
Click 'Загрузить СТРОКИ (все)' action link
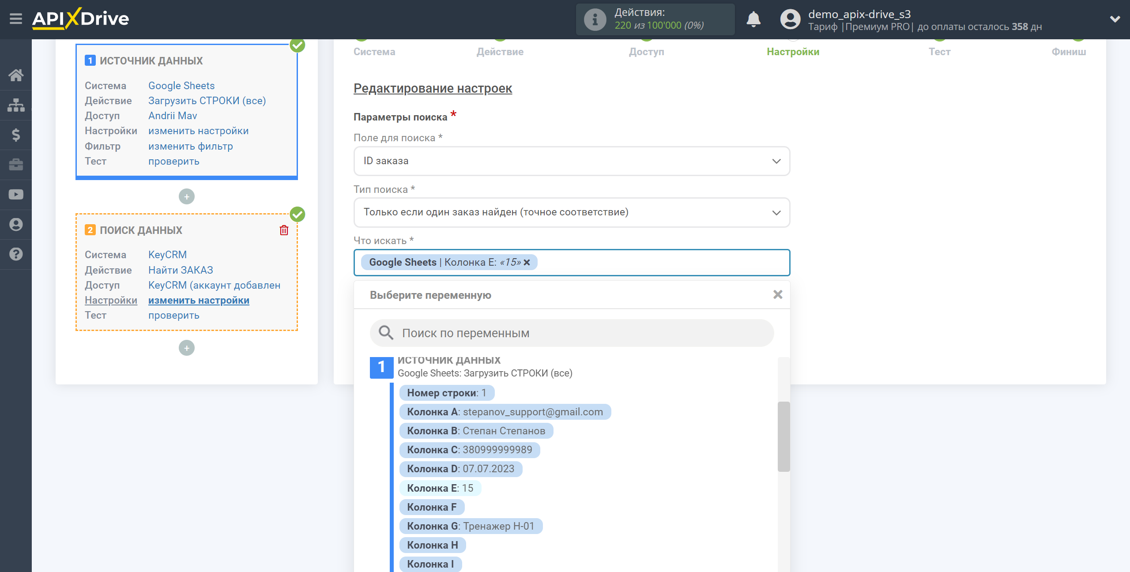[x=207, y=101]
